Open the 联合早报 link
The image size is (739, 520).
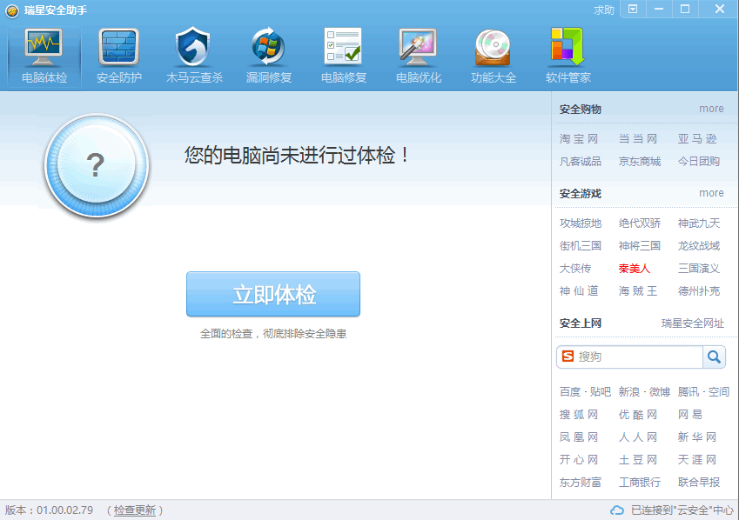click(x=699, y=483)
